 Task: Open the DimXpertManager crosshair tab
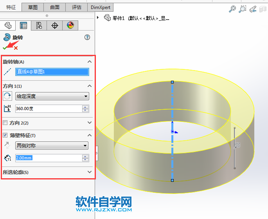pyautogui.click(x=55, y=25)
